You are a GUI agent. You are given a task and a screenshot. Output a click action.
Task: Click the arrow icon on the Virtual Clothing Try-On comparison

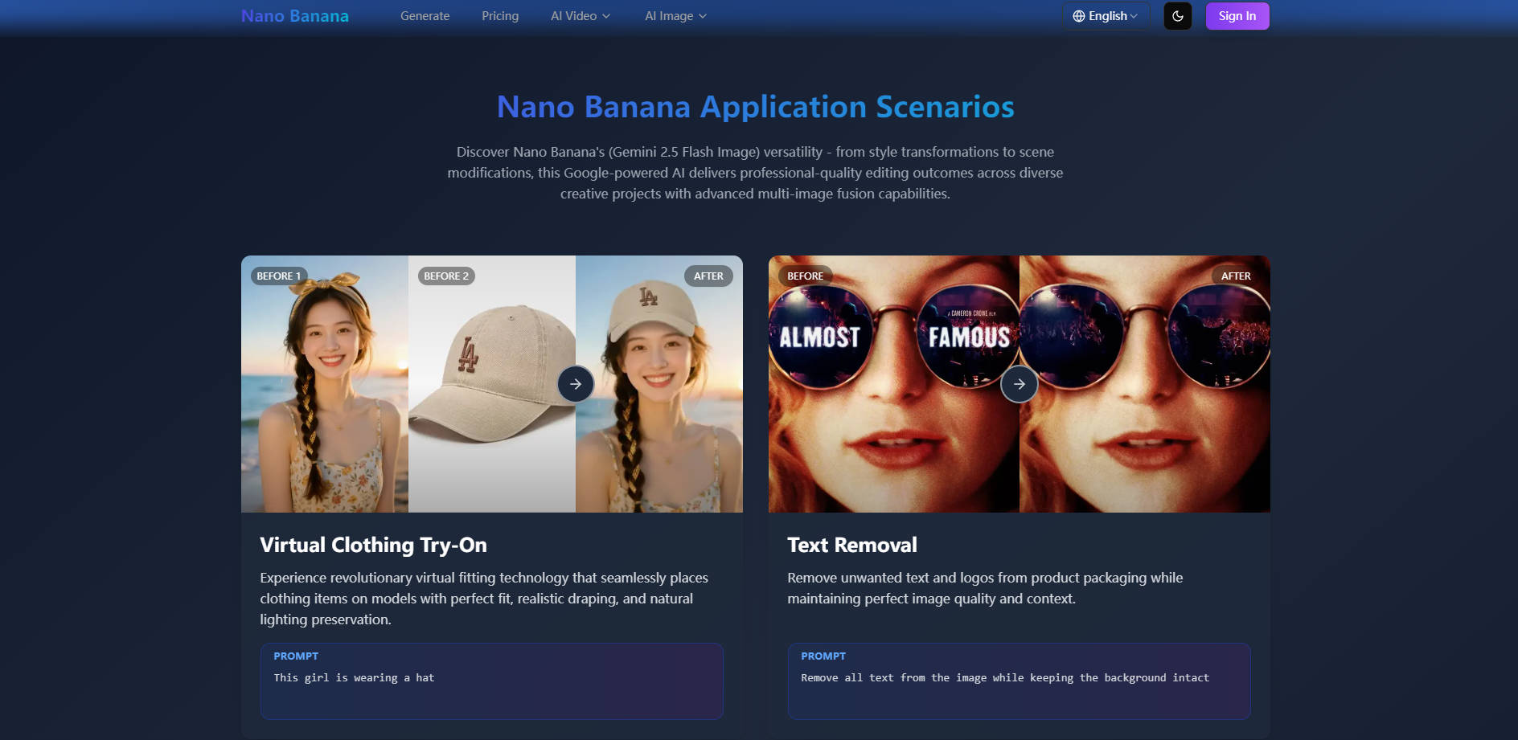(575, 384)
